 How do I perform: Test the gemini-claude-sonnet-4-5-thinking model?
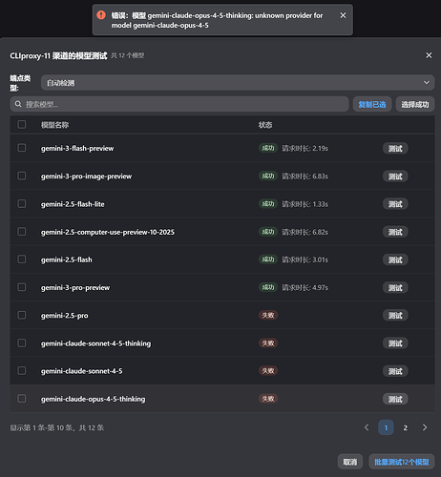pos(395,343)
